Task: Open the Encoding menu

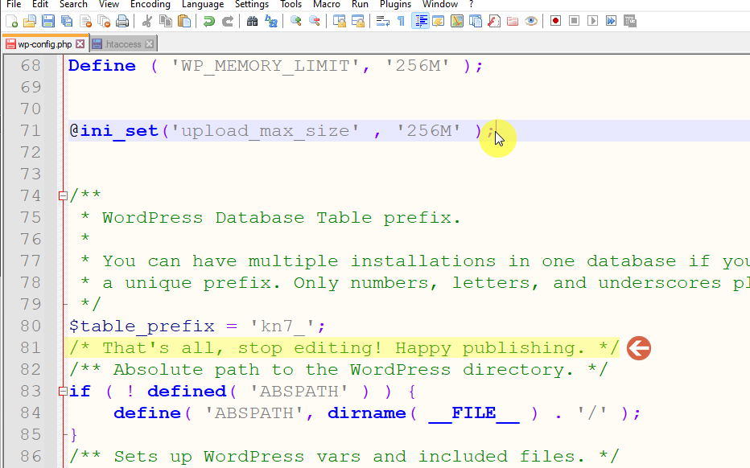Action: (x=150, y=4)
